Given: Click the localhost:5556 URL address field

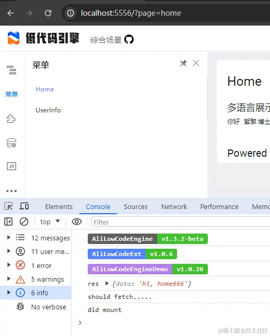Looking at the screenshot, I should (131, 13).
